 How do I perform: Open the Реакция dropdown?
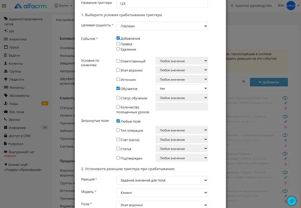click(162, 180)
